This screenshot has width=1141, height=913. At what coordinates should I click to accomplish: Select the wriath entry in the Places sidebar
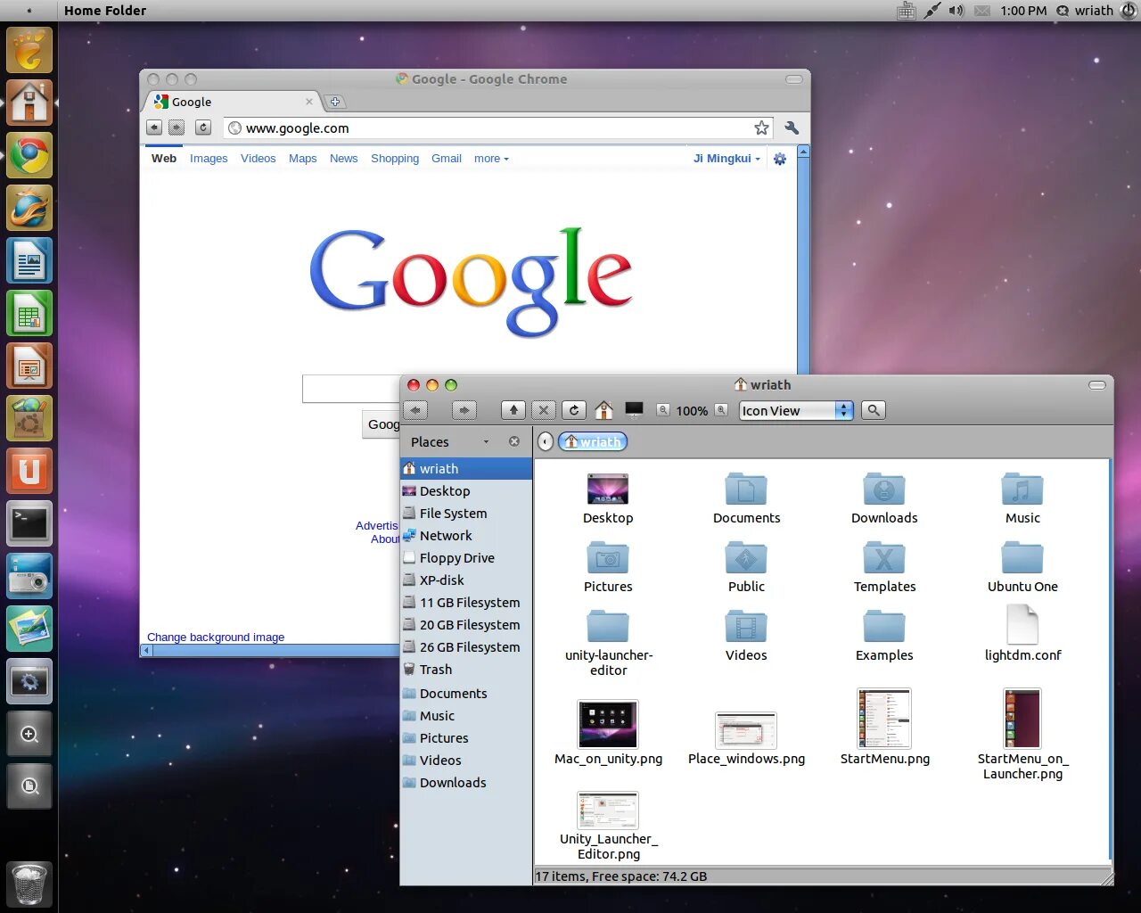pyautogui.click(x=438, y=468)
